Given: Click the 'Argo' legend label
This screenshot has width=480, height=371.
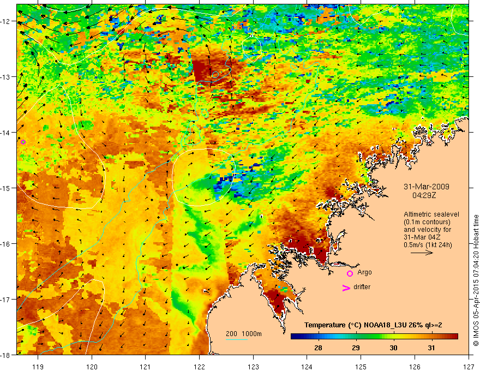Looking at the screenshot, I should (364, 272).
